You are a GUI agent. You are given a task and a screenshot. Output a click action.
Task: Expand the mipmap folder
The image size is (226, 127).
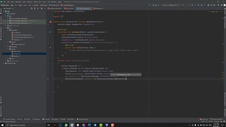8,47
